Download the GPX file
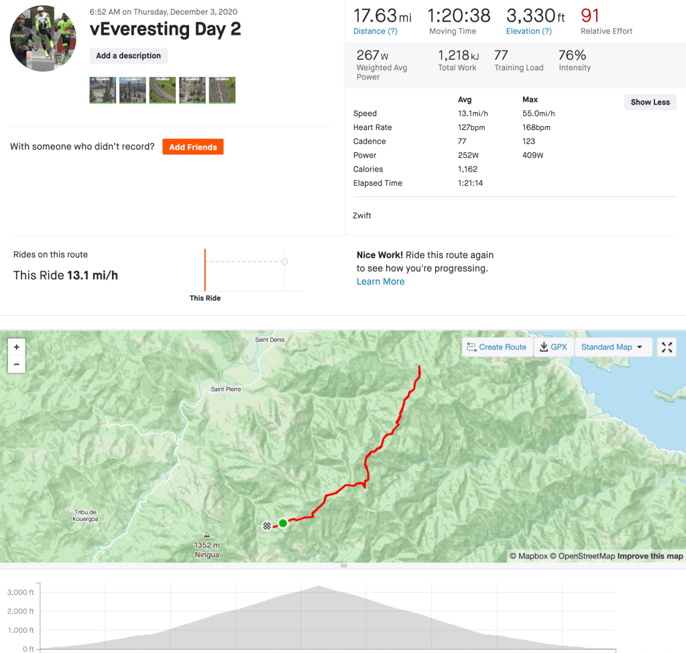The image size is (686, 653). point(553,347)
